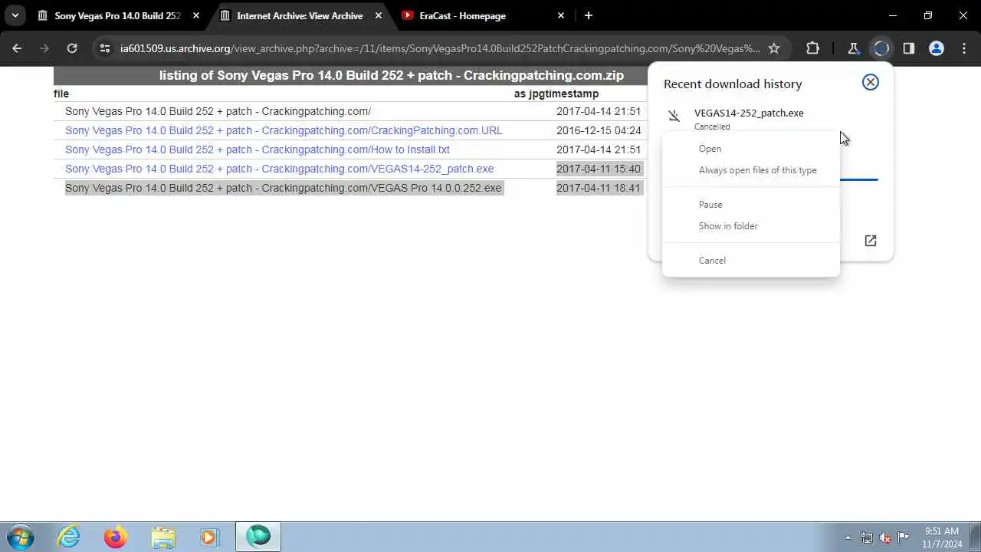This screenshot has height=552, width=981.
Task: Click the cancelled download file icon
Action: (x=674, y=117)
